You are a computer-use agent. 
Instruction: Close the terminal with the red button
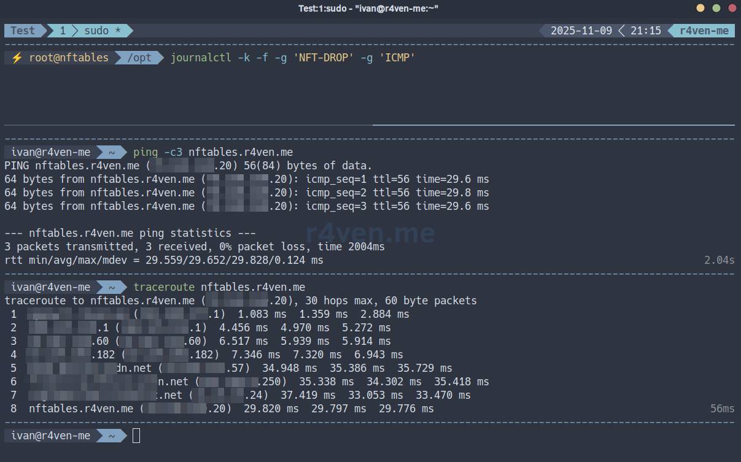732,8
